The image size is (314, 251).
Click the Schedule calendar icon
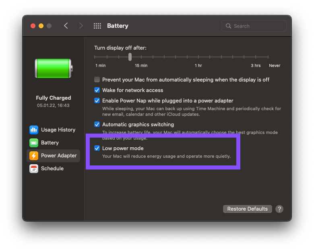point(34,169)
